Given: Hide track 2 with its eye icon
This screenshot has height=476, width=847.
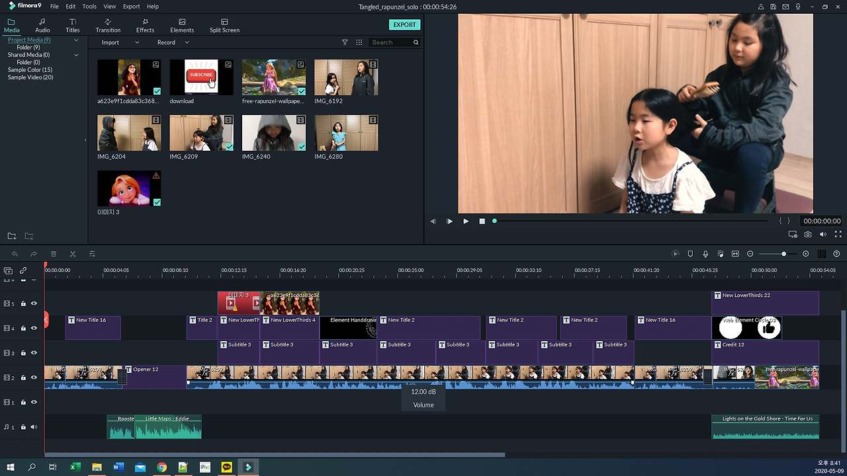Looking at the screenshot, I should (34, 377).
